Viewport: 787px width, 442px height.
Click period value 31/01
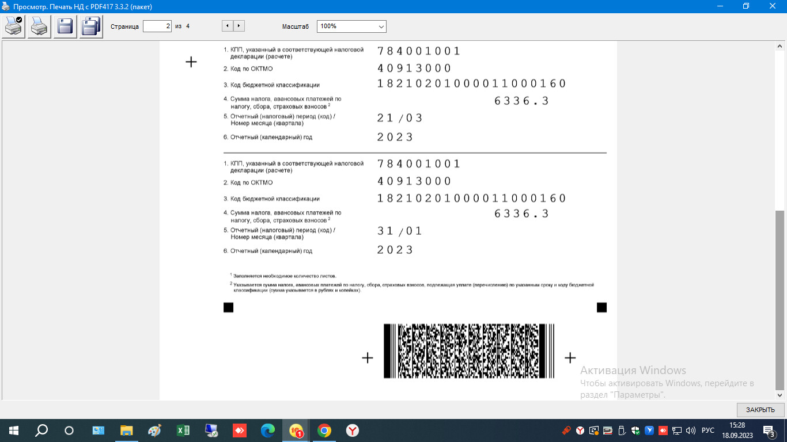(400, 231)
